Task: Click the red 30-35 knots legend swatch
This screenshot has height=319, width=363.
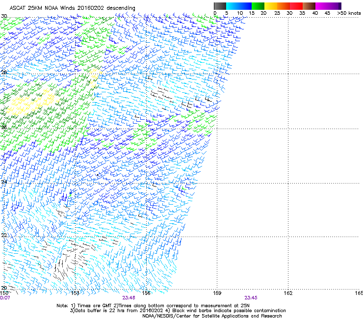Action: [x=296, y=6]
